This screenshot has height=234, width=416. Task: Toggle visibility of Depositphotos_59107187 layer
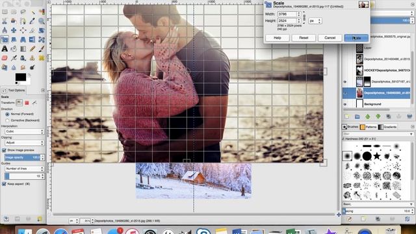pos(345,82)
